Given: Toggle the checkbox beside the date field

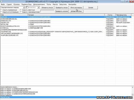Looking at the screenshot, I should [27, 7].
